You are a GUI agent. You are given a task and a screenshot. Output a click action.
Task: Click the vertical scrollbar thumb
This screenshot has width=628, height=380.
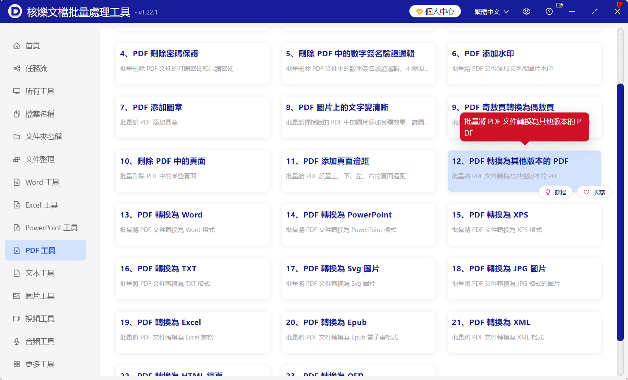point(620,212)
